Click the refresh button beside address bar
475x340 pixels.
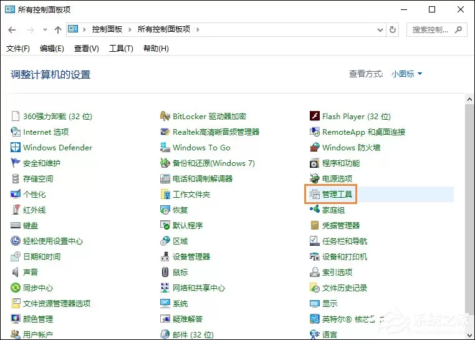click(393, 30)
